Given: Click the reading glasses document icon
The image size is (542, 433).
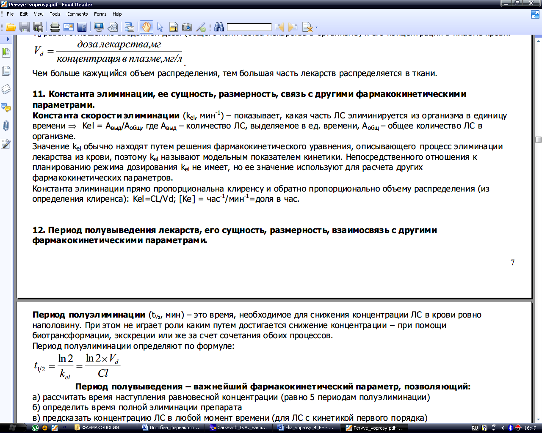Looking at the screenshot, I should pyautogui.click(x=113, y=27).
